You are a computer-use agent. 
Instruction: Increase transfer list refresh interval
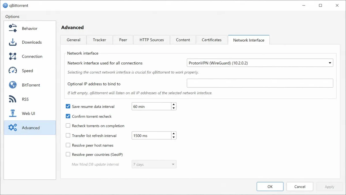coord(174,134)
